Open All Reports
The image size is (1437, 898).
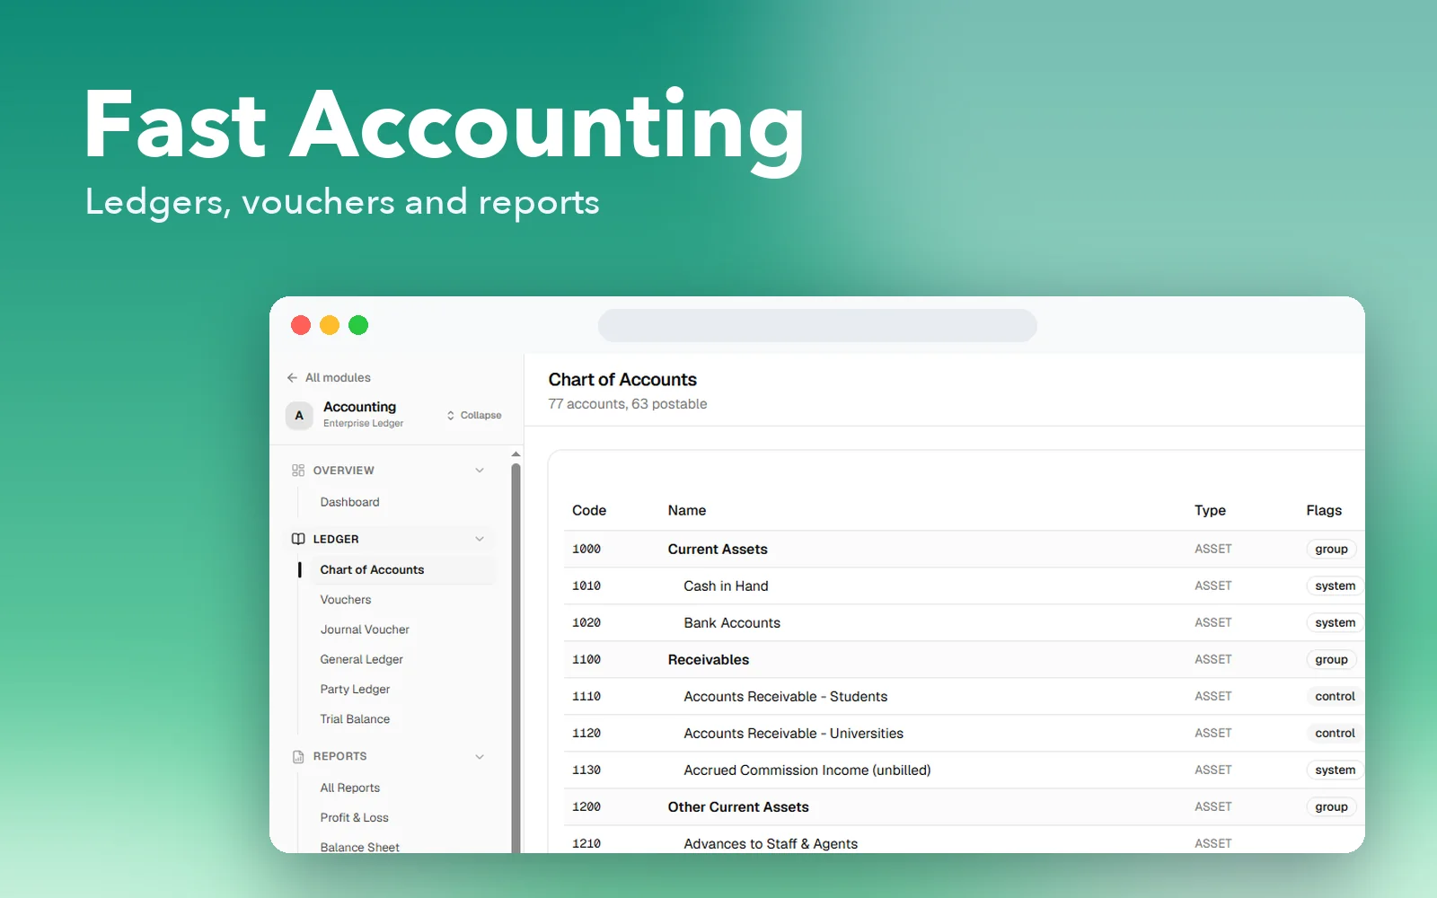coord(350,788)
